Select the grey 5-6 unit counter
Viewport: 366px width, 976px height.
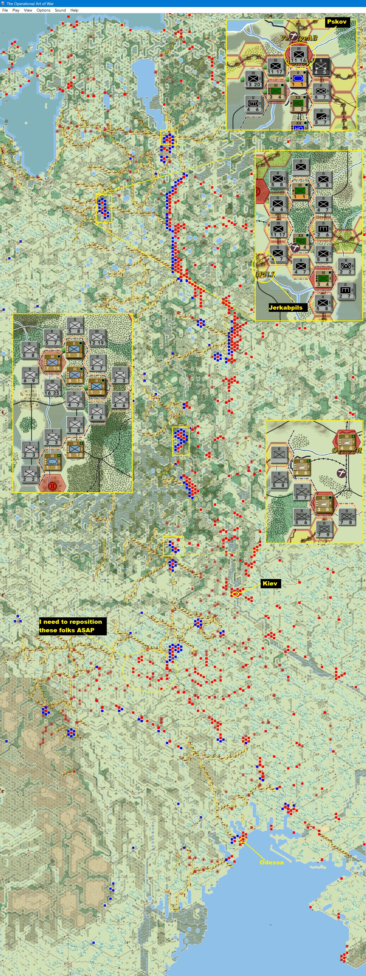click(x=301, y=516)
